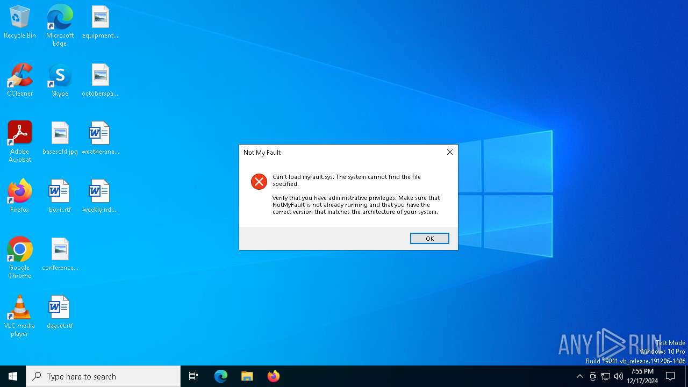Screen dimensions: 688x387
Task: Click the taskbar search box
Action: point(103,376)
